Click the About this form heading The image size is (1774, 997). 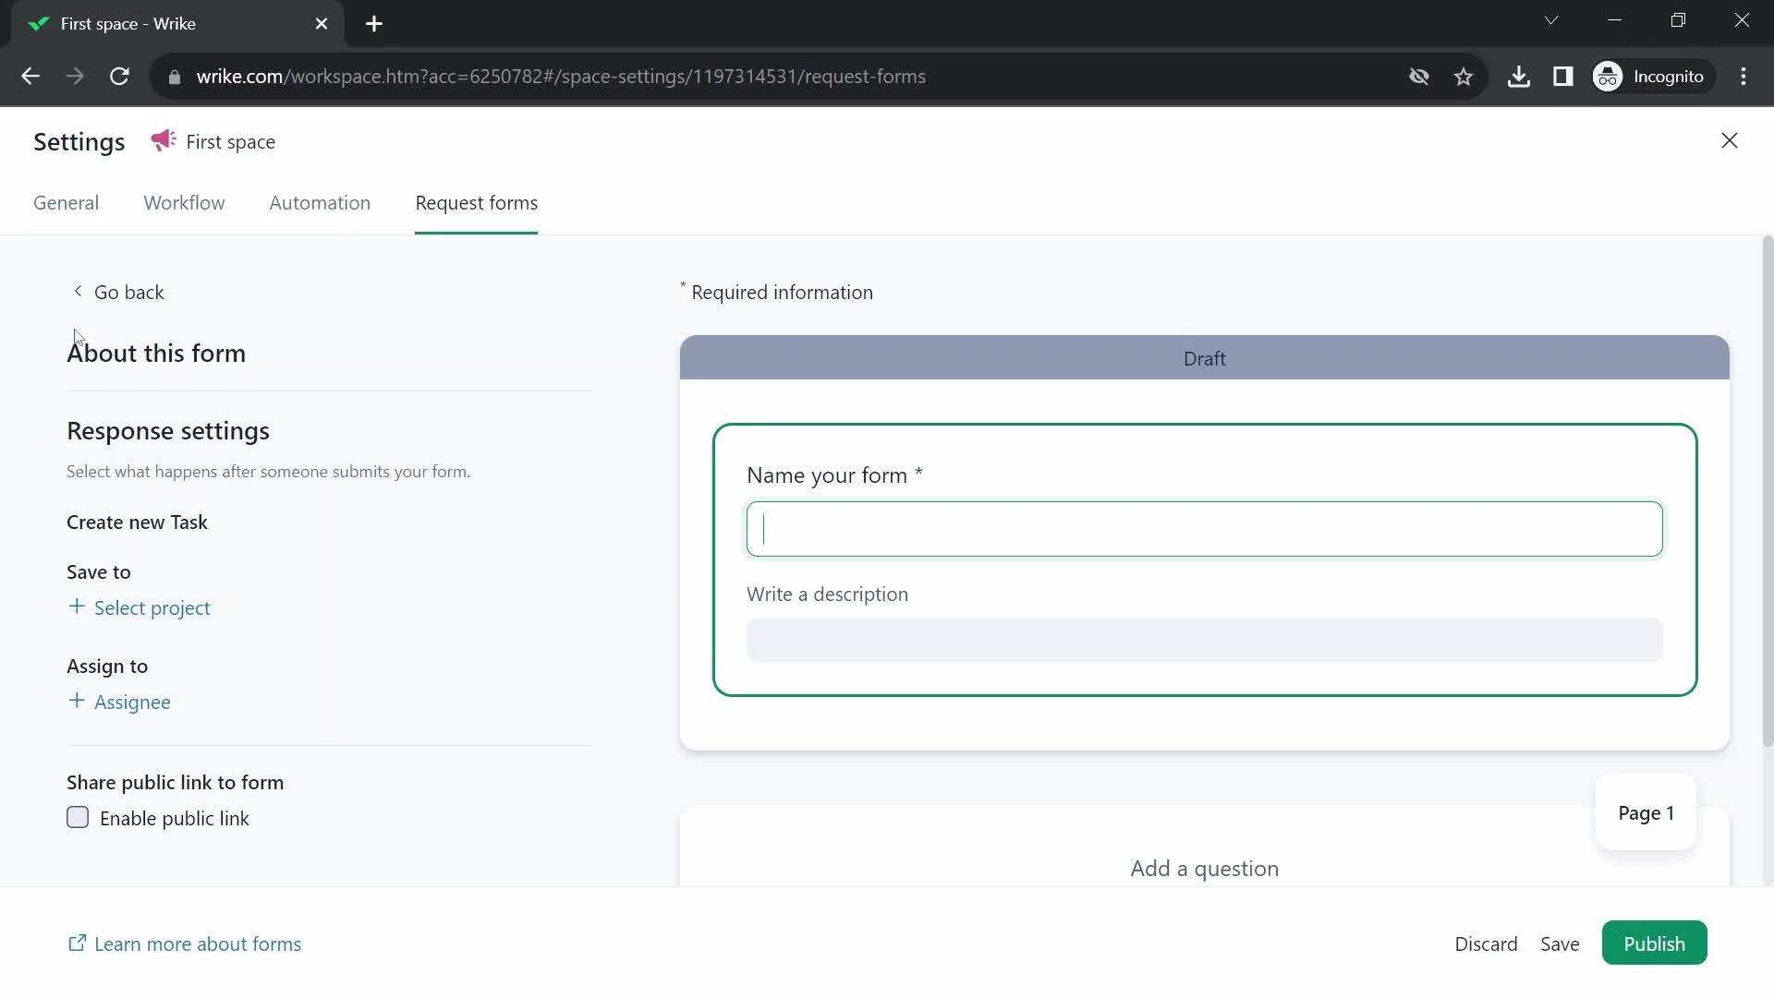click(156, 354)
